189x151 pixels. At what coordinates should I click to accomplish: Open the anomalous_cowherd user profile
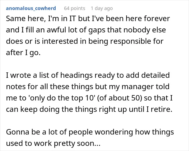tap(31, 8)
